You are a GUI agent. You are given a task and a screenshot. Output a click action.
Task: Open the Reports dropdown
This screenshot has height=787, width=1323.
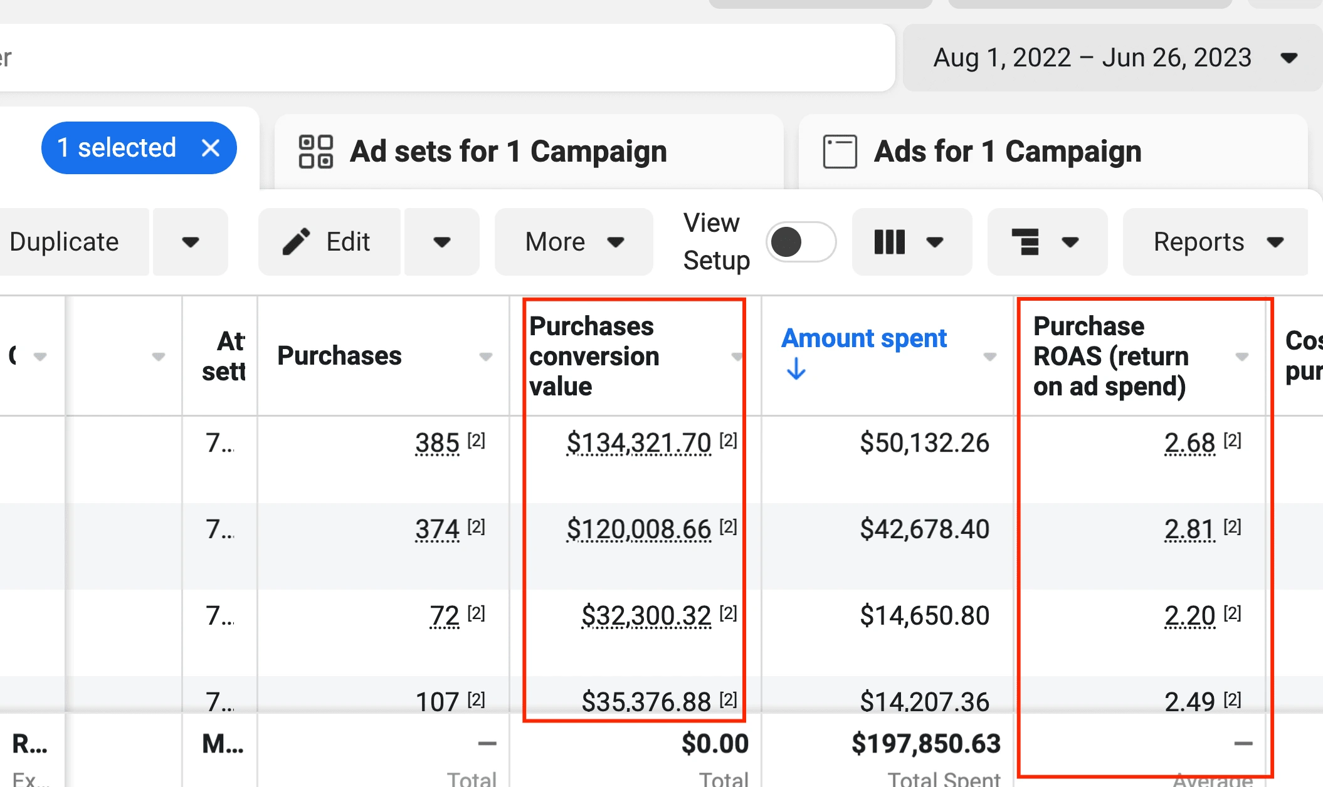(1216, 242)
